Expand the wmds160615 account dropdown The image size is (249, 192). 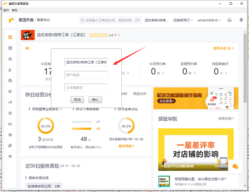click(x=209, y=20)
